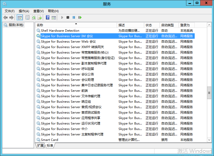Select Skype Server 应用程序共享 service
The height and width of the screenshot is (156, 214).
point(115,118)
